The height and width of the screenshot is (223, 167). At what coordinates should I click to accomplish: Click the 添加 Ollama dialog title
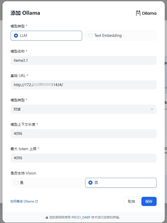tap(25, 13)
